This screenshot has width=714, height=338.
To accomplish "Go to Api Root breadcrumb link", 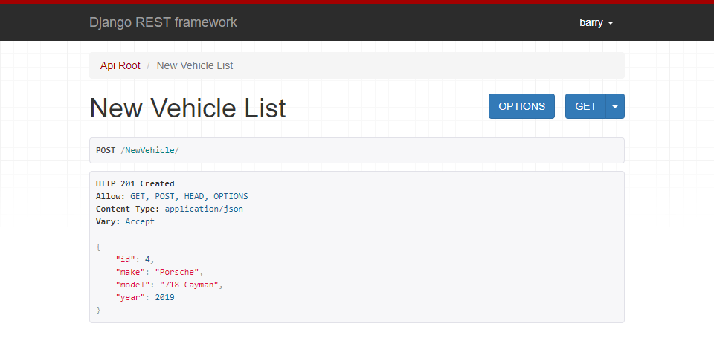I will tap(120, 65).
